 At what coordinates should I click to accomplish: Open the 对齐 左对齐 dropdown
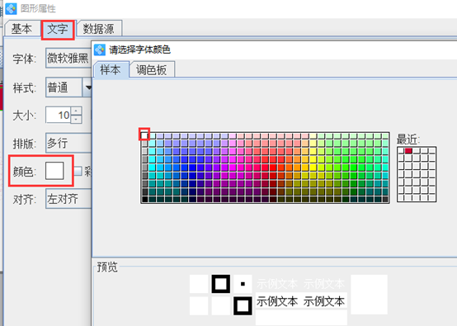click(68, 199)
